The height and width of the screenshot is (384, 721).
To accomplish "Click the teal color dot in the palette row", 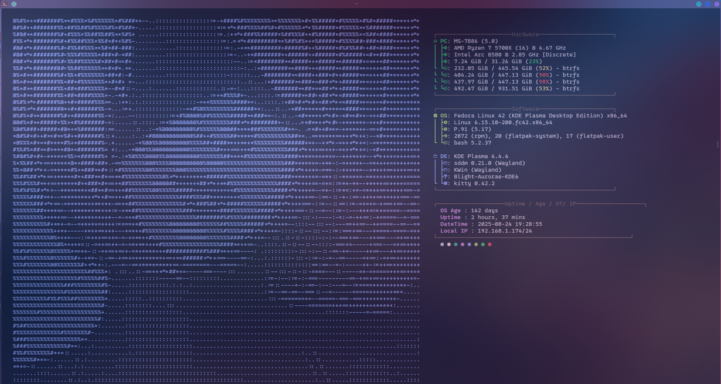I will tap(456, 244).
